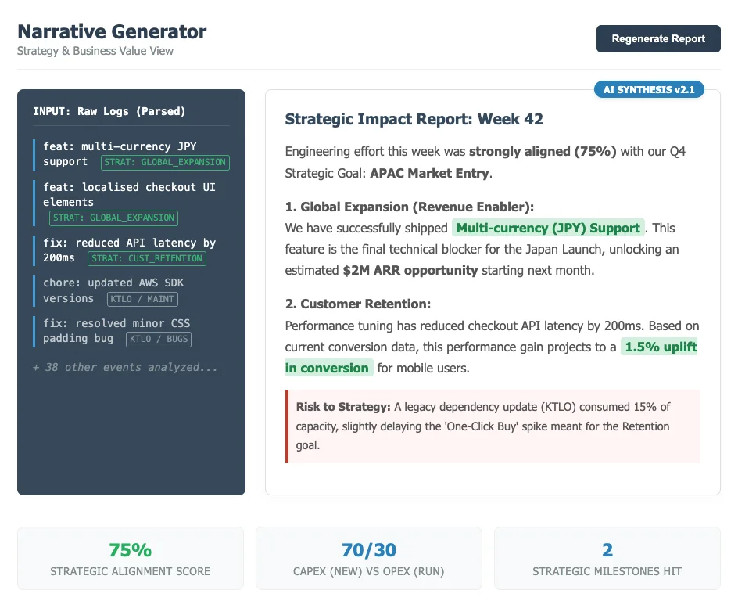Click the Narrative Generator app title
Viewport: 738px width, 601px height.
click(112, 31)
